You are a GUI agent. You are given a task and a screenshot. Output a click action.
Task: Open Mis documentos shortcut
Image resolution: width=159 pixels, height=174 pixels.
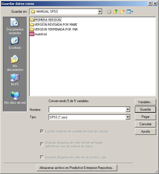(15, 63)
